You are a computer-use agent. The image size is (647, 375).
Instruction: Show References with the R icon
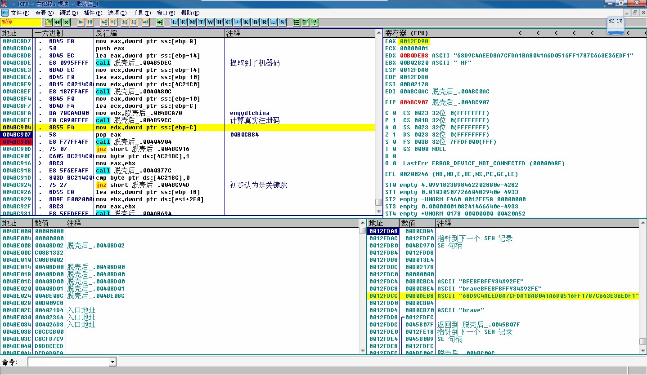[264, 22]
